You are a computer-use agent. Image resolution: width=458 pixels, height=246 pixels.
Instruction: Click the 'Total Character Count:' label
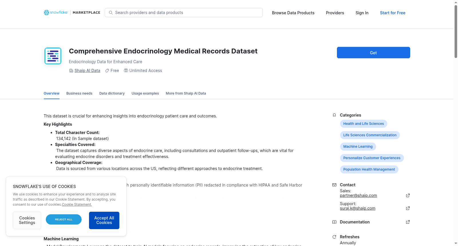pyautogui.click(x=77, y=133)
